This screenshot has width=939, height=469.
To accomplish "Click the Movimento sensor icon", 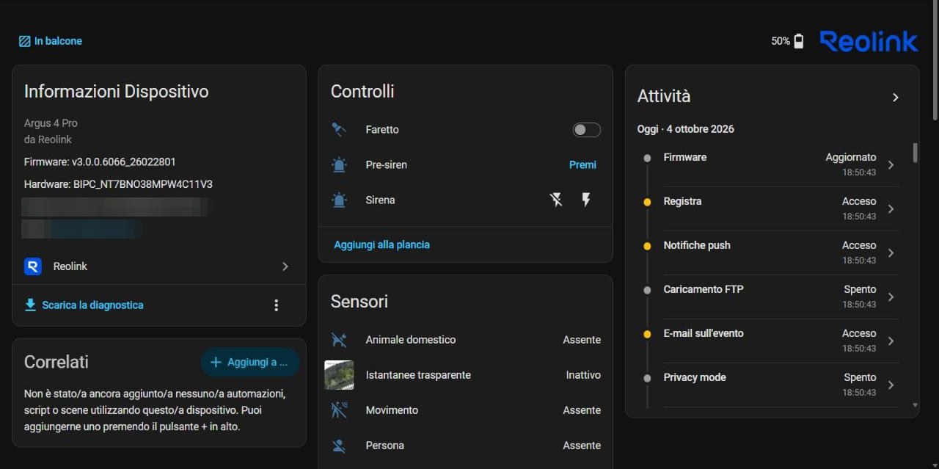I will click(338, 410).
